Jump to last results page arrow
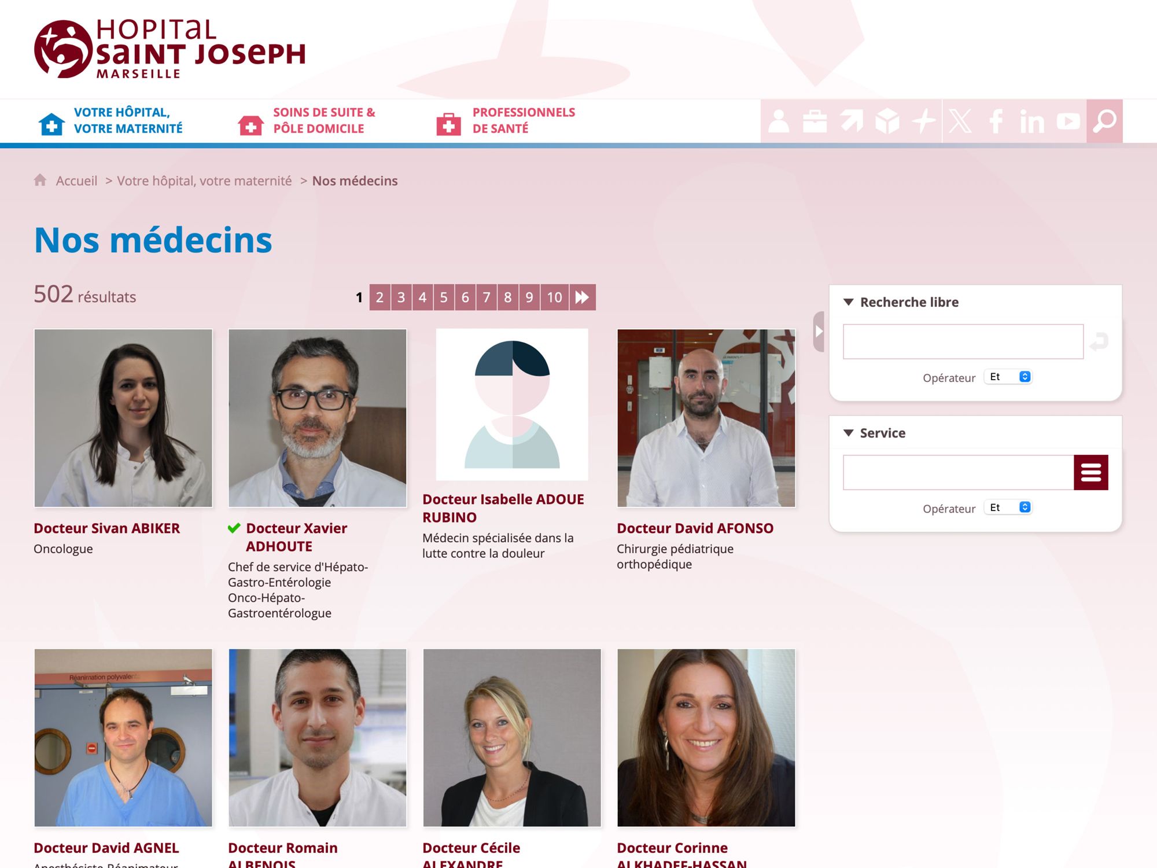The height and width of the screenshot is (868, 1157). coord(582,297)
